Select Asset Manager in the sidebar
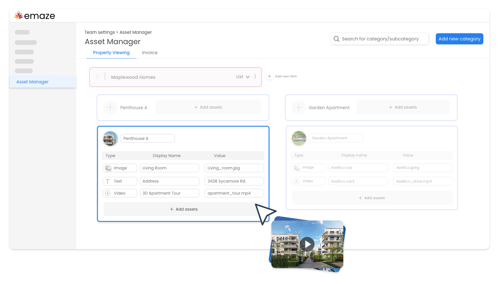 (x=43, y=82)
